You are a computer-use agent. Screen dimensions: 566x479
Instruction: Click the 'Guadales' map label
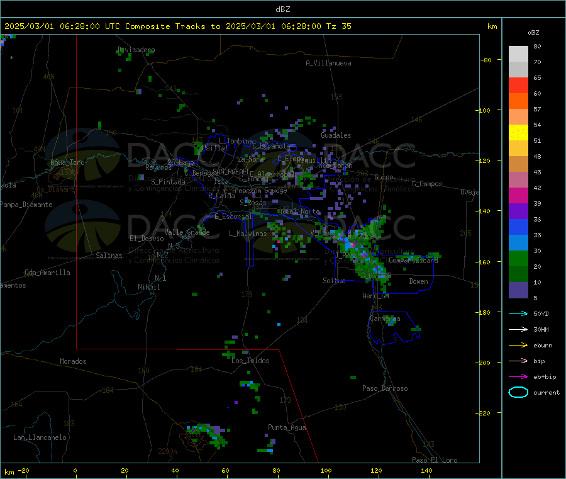click(336, 135)
